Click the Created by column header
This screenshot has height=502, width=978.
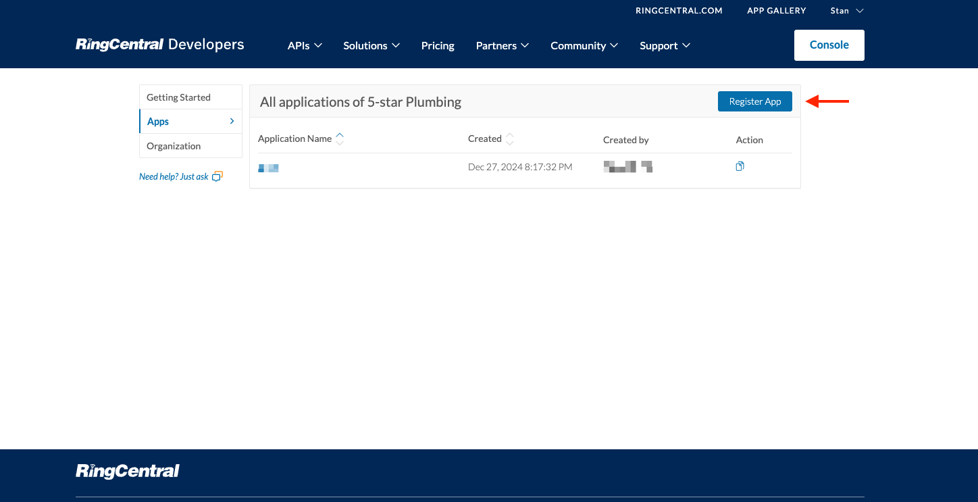click(626, 140)
